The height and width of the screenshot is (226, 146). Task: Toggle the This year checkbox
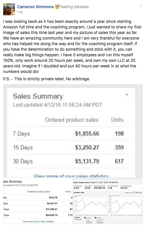pos(85,218)
